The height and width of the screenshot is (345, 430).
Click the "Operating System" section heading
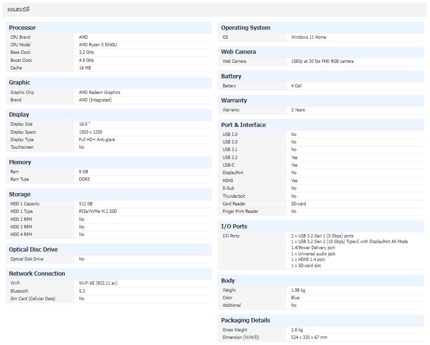[246, 28]
